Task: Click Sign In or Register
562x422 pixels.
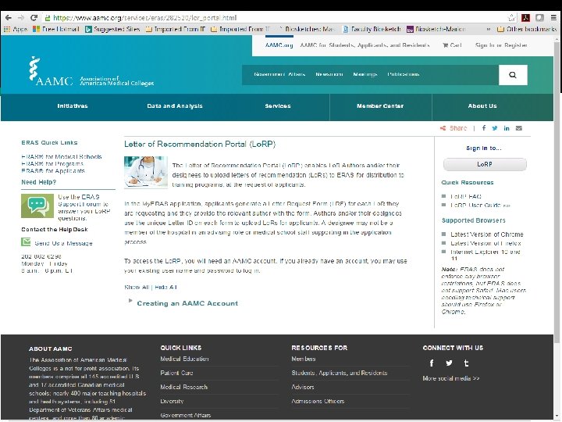Action: click(x=500, y=45)
